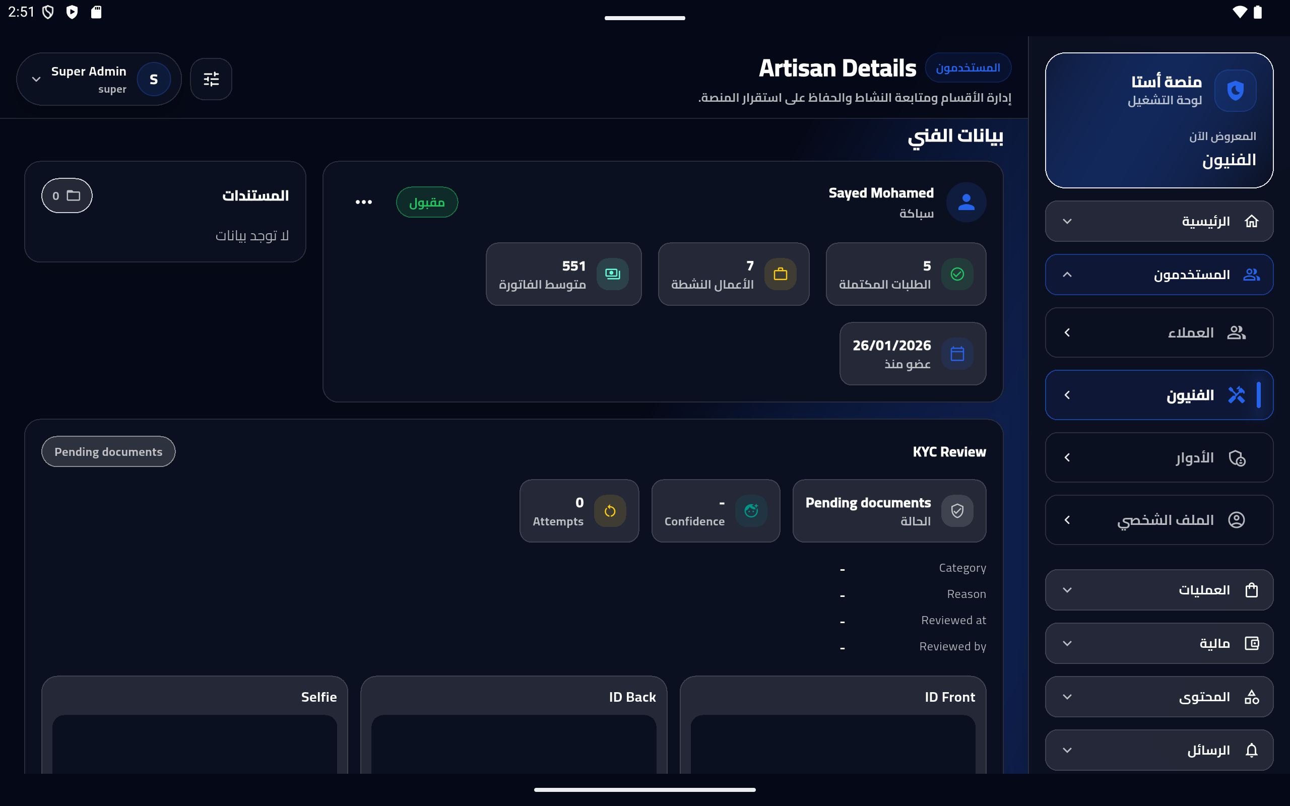Click the home icon next to الرئيسية
Viewport: 1290px width, 806px height.
[1251, 221]
